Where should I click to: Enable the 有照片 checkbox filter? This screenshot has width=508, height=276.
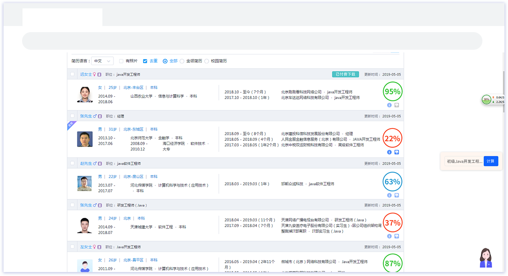(121, 61)
